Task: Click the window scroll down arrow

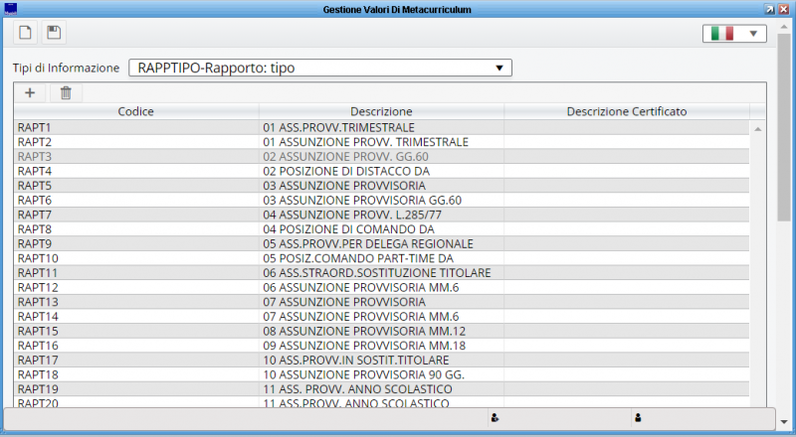Action: (x=784, y=422)
